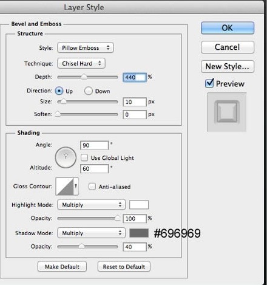Click the bevel preview thumbnail
267x285 pixels.
click(x=227, y=112)
